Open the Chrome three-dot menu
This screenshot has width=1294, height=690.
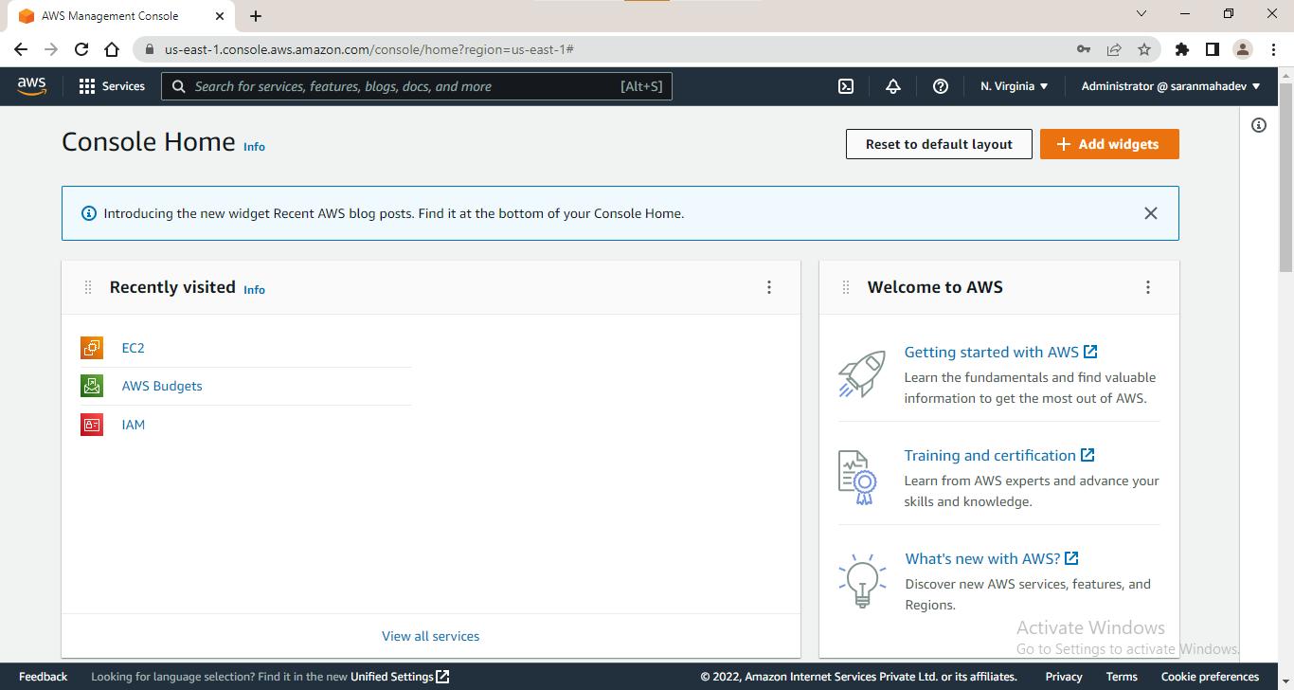[x=1273, y=49]
